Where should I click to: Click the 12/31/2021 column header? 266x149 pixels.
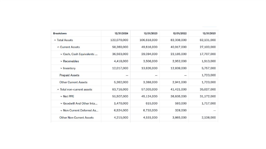(209, 33)
